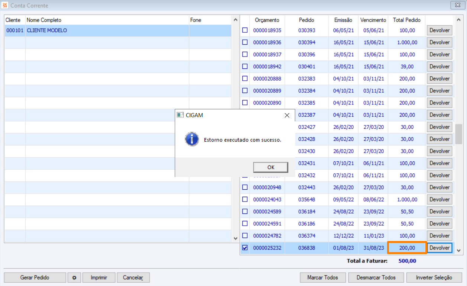Image resolution: width=467 pixels, height=286 pixels.
Task: Select pedido 032427 cell
Action: (306, 127)
